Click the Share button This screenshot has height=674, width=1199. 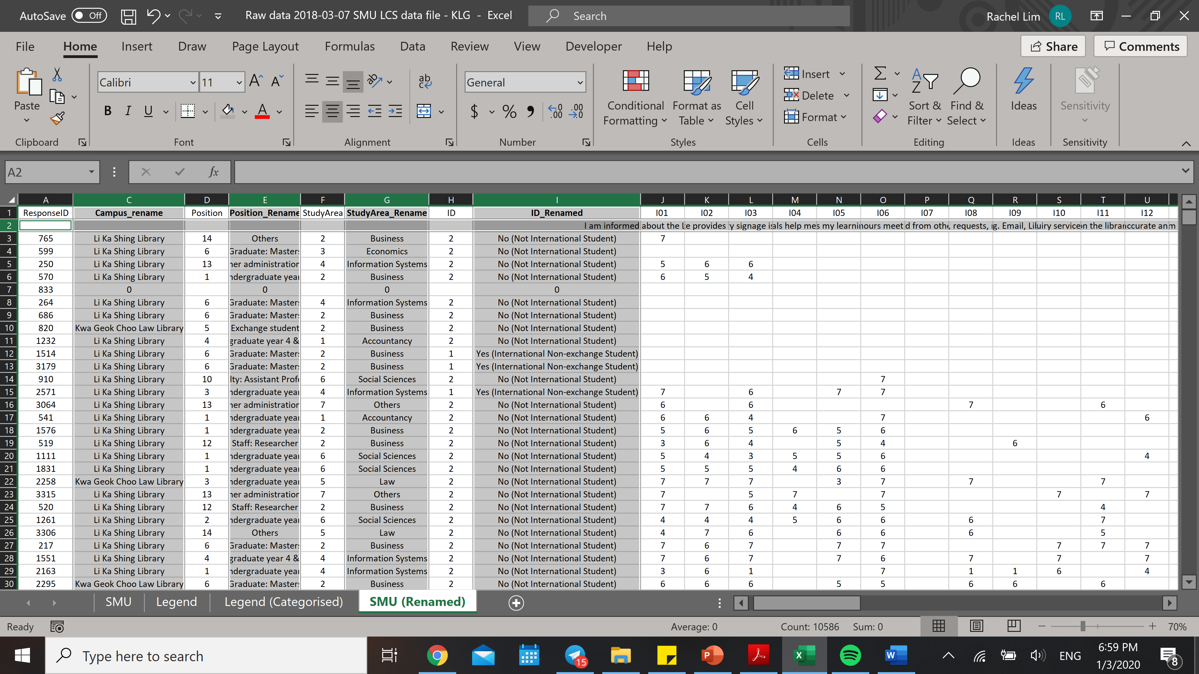[1053, 46]
